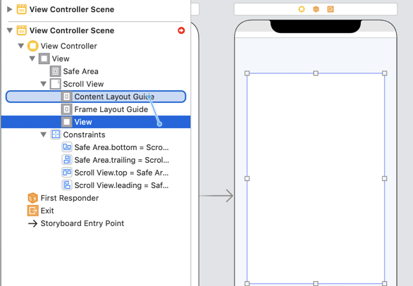The width and height of the screenshot is (413, 286).
Task: Click the Exit icon above the canvas
Action: click(x=331, y=9)
